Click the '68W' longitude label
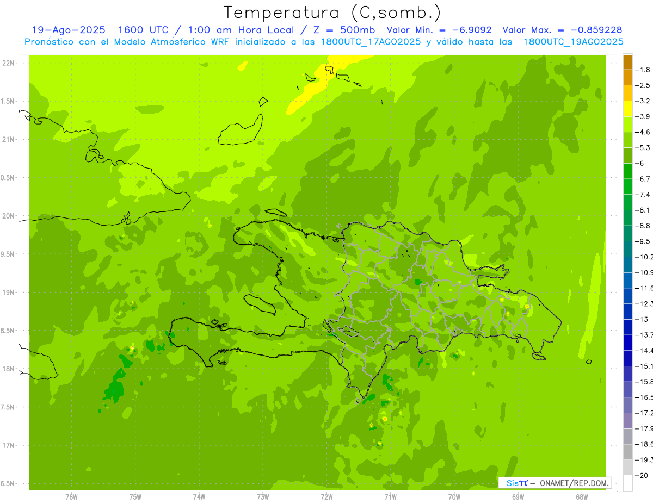The height and width of the screenshot is (504, 653). (582, 497)
